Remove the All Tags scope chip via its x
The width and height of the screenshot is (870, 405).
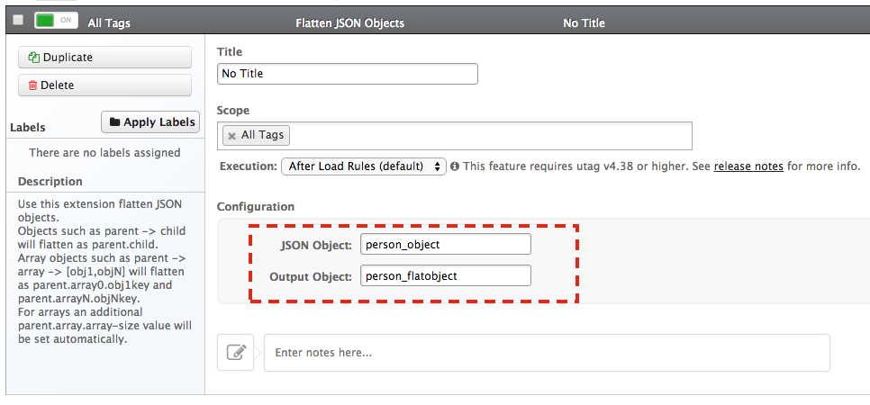(x=231, y=136)
